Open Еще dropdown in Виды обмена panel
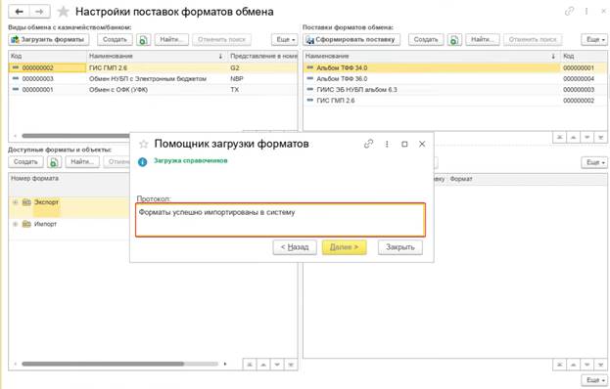Viewport: 610px width, 389px height. pyautogui.click(x=284, y=40)
